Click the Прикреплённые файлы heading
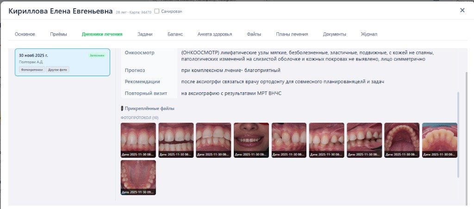The height and width of the screenshot is (209, 474). pos(150,108)
